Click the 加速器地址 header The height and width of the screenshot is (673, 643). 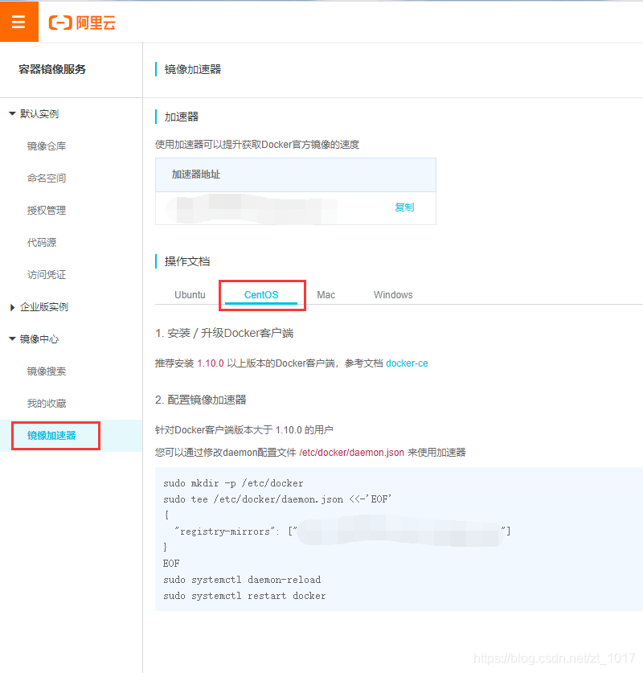click(196, 174)
